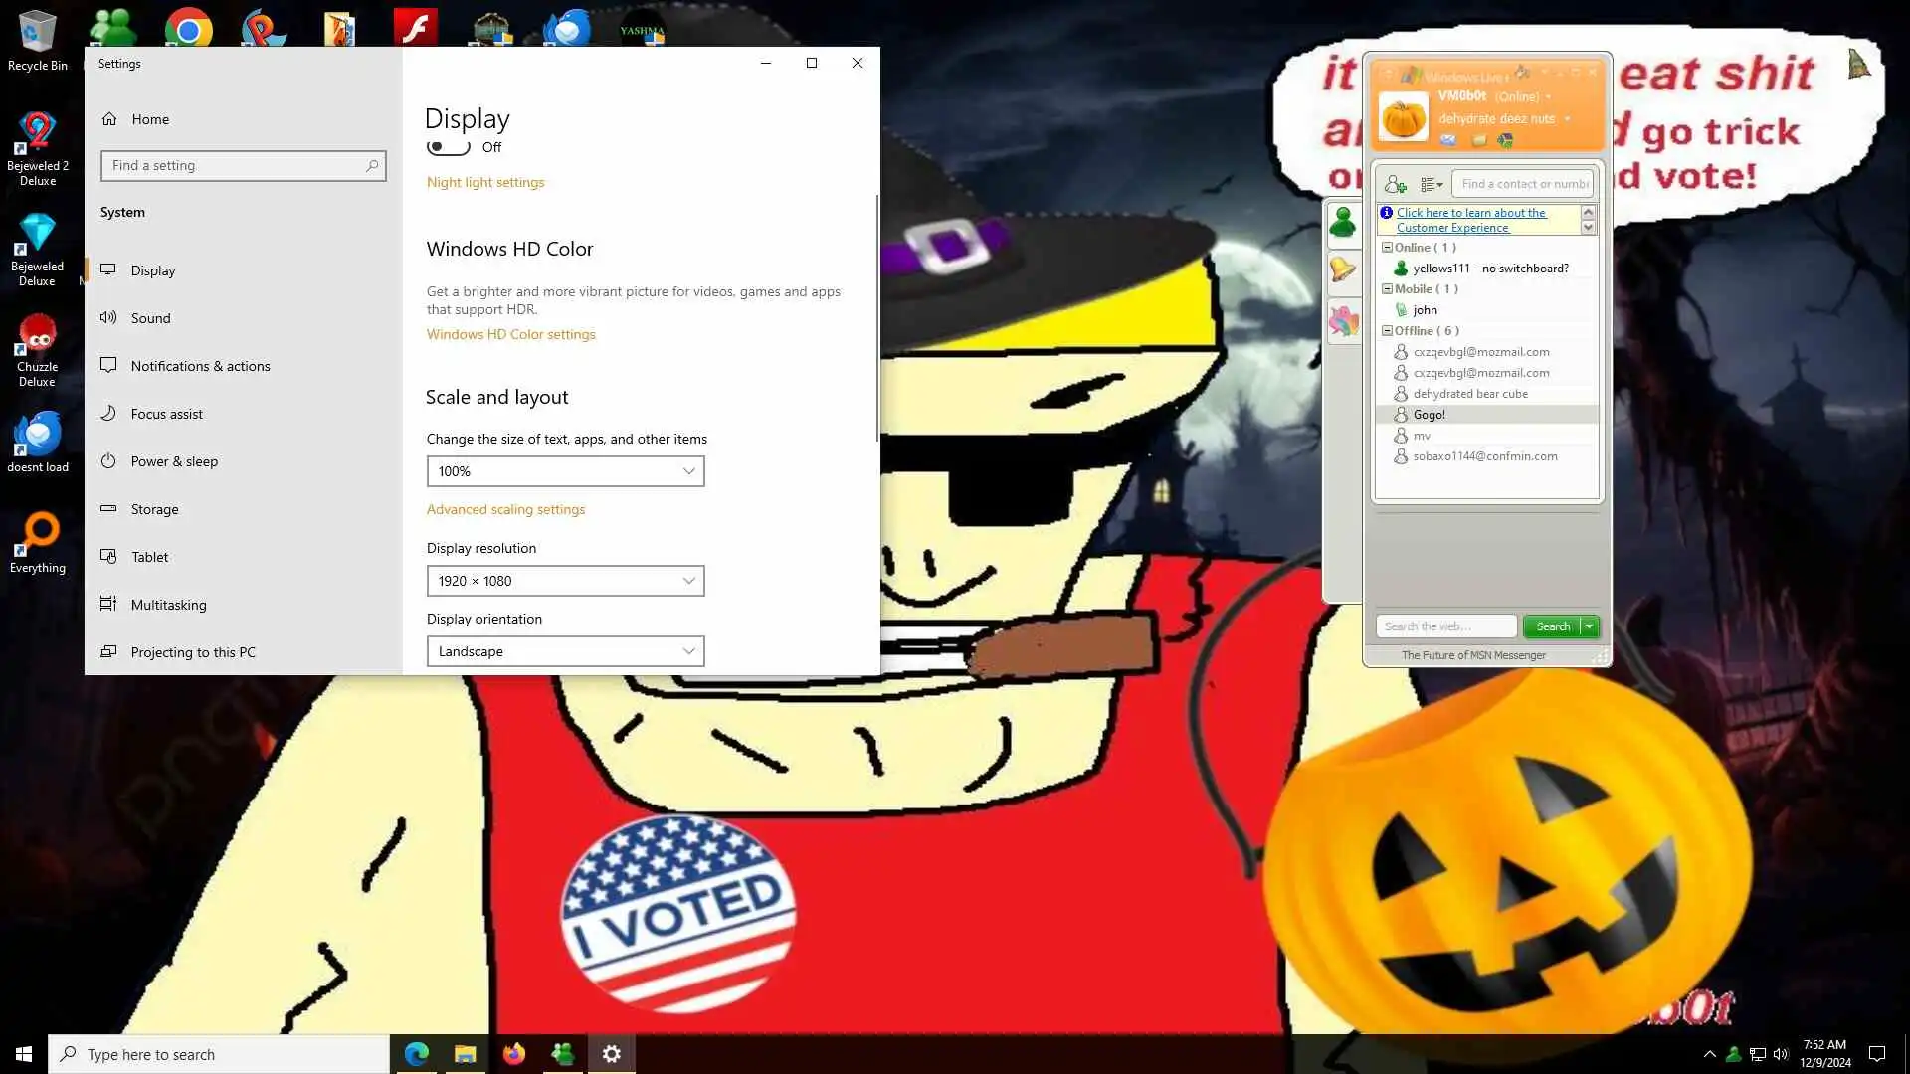Open the yellow bell alerts tab
The image size is (1910, 1074).
(x=1343, y=269)
